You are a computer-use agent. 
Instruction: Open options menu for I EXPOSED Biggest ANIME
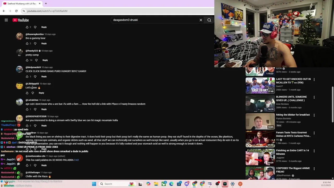pos(314,169)
